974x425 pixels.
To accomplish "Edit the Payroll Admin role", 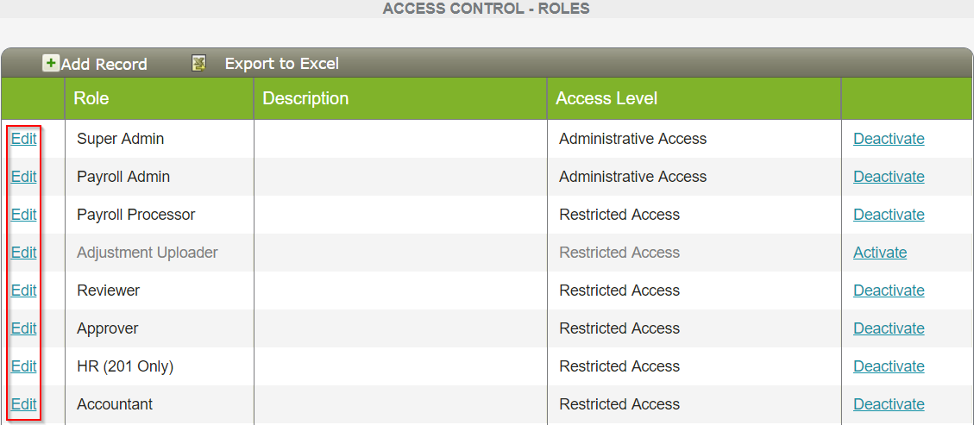I will click(23, 177).
